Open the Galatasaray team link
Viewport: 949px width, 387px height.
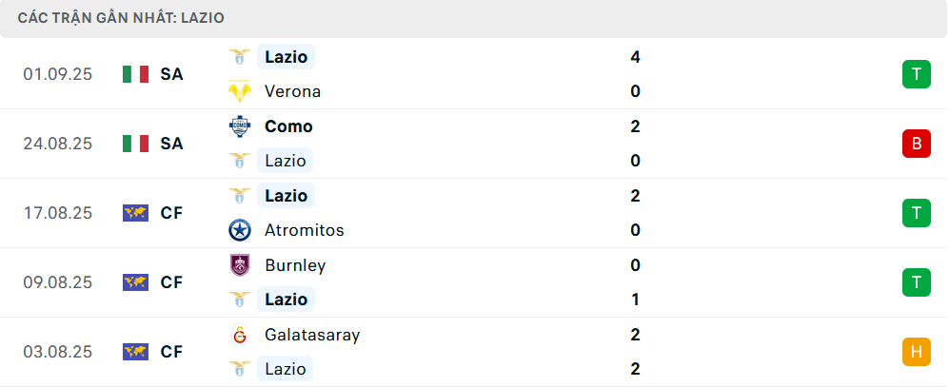[312, 335]
